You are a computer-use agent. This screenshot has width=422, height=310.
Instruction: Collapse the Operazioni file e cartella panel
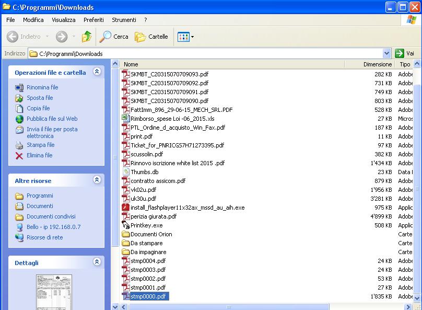tap(97, 72)
